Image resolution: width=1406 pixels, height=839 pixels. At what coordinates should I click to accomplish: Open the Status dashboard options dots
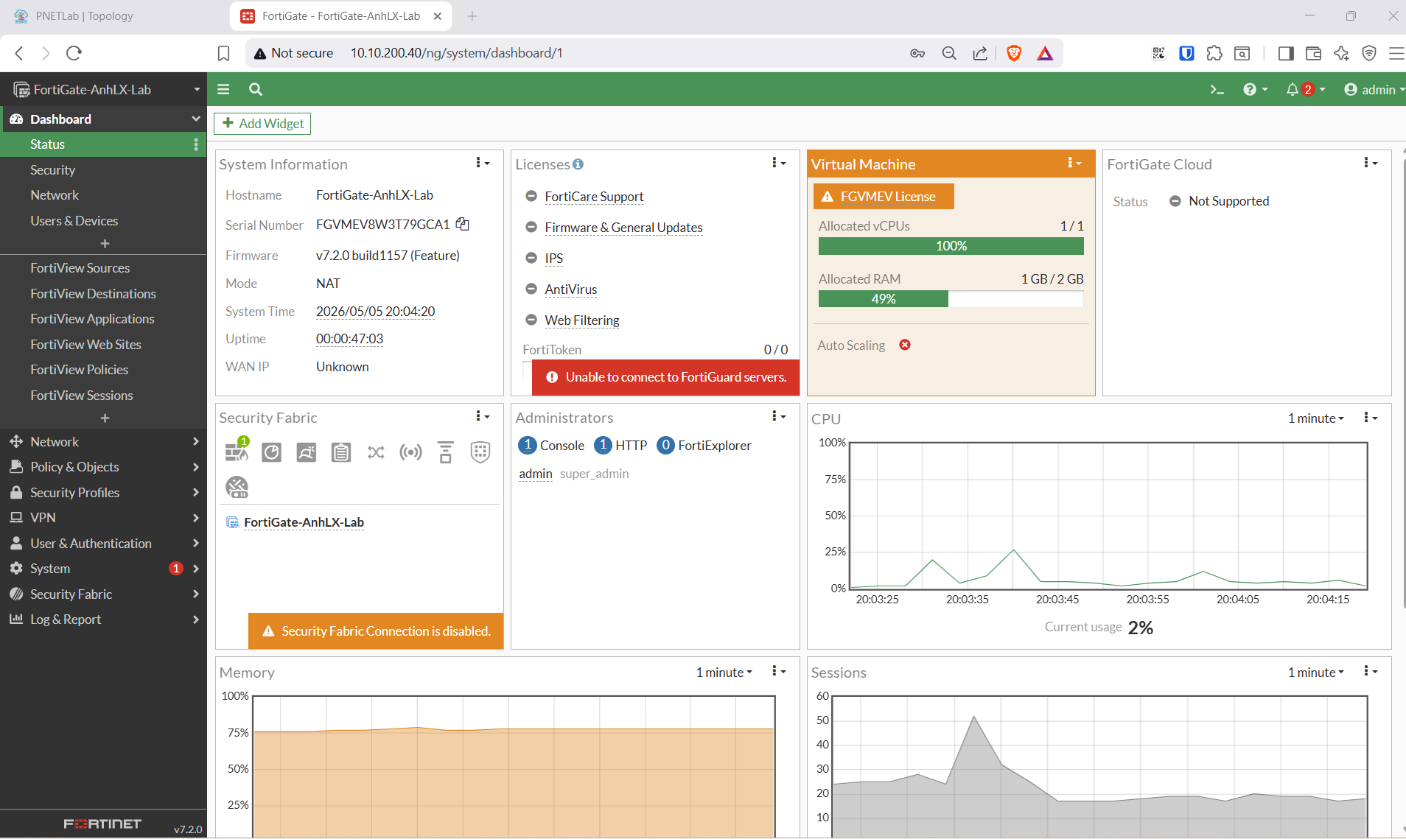(196, 144)
